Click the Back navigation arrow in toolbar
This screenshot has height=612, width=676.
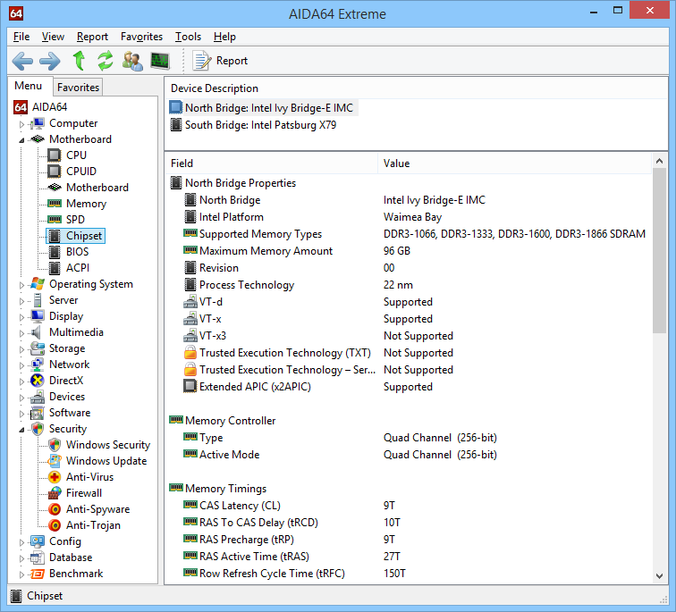click(x=22, y=61)
